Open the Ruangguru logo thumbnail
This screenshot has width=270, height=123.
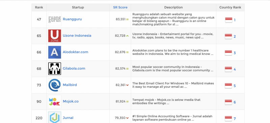tap(55, 19)
